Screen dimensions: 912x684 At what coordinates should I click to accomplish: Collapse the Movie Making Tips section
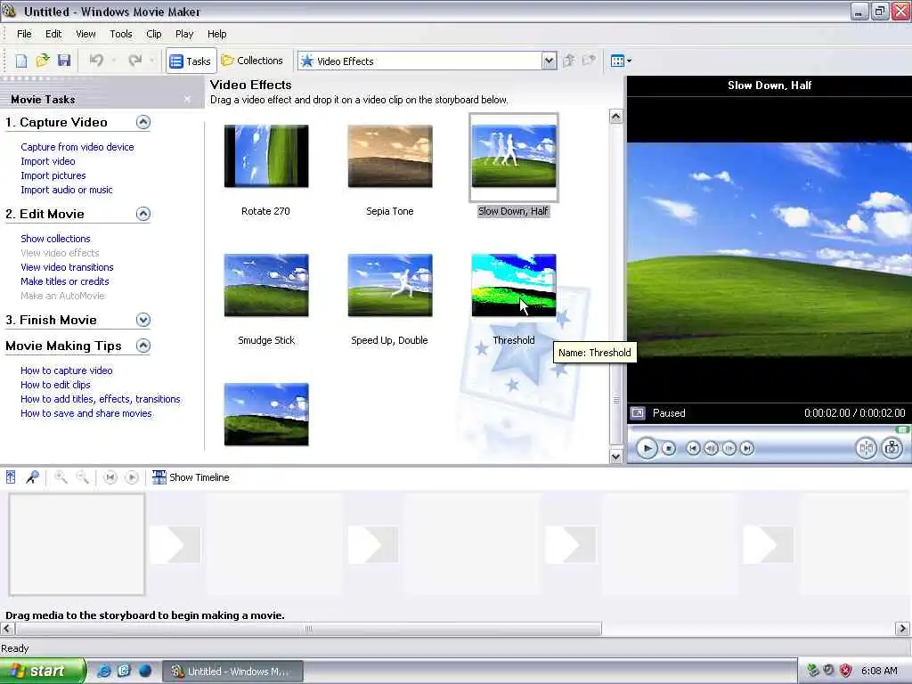point(143,346)
